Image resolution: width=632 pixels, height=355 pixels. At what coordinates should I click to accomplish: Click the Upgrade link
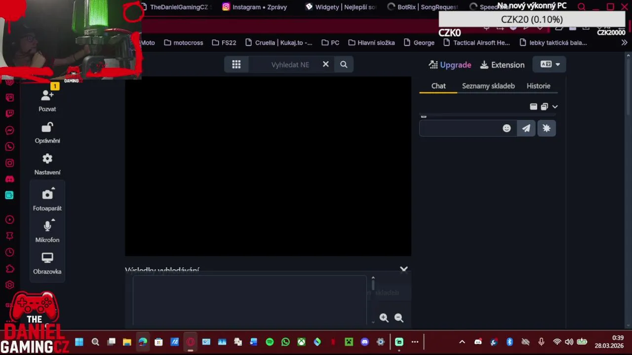[450, 65]
